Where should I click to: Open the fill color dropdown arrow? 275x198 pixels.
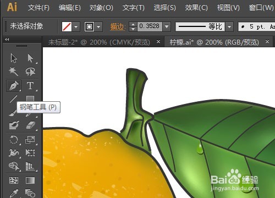[76, 27]
